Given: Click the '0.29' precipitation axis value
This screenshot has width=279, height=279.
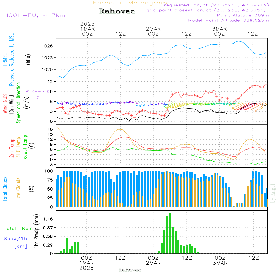Looking at the screenshot, I should (x=48, y=245).
